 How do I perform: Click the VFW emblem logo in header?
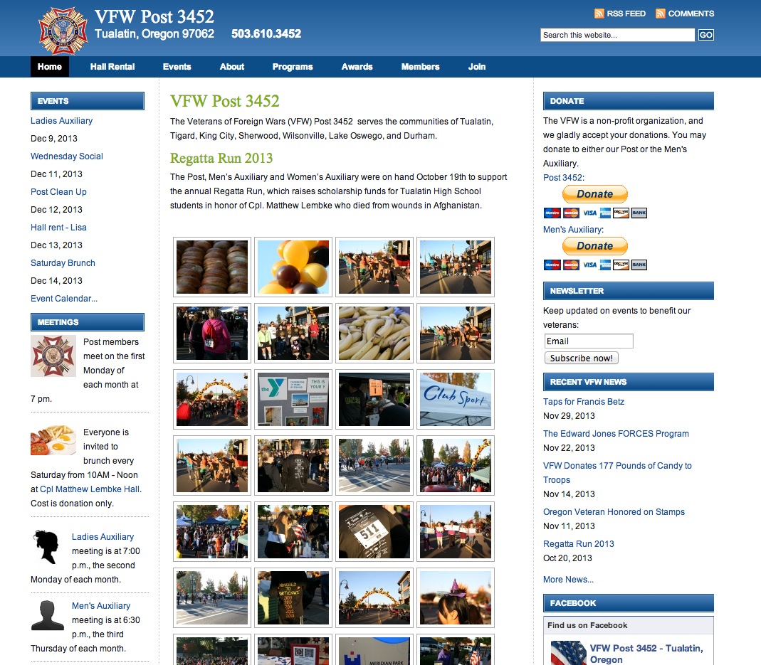63,31
